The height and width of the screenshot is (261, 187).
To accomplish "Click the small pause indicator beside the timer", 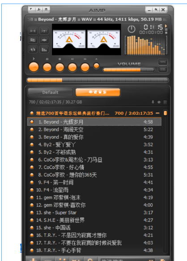I will [x=166, y=29].
